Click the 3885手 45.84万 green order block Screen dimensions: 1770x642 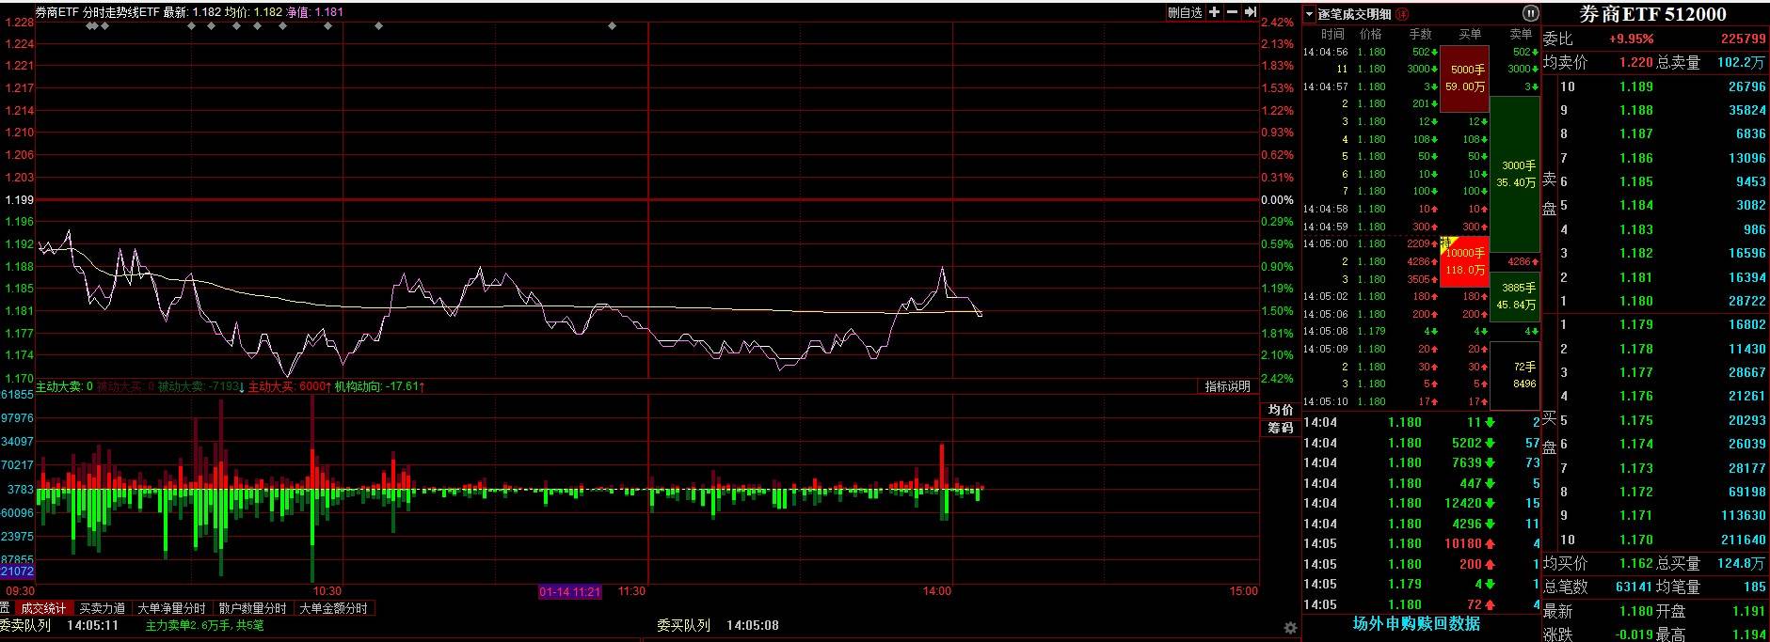[x=1515, y=296]
